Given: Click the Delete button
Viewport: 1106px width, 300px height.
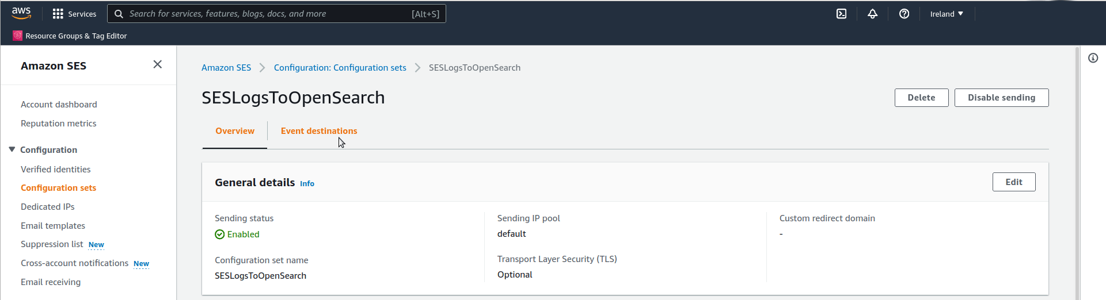Looking at the screenshot, I should click(x=921, y=98).
